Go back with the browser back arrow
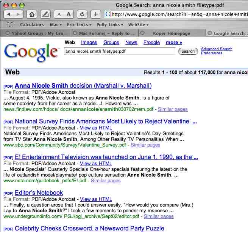 [9, 14]
